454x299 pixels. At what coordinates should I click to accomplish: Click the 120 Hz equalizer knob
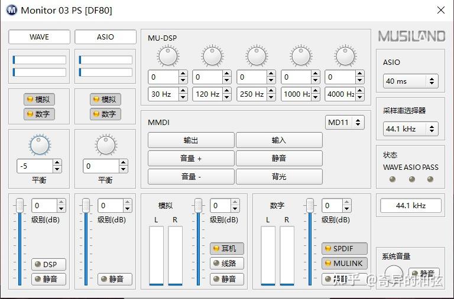click(x=212, y=57)
